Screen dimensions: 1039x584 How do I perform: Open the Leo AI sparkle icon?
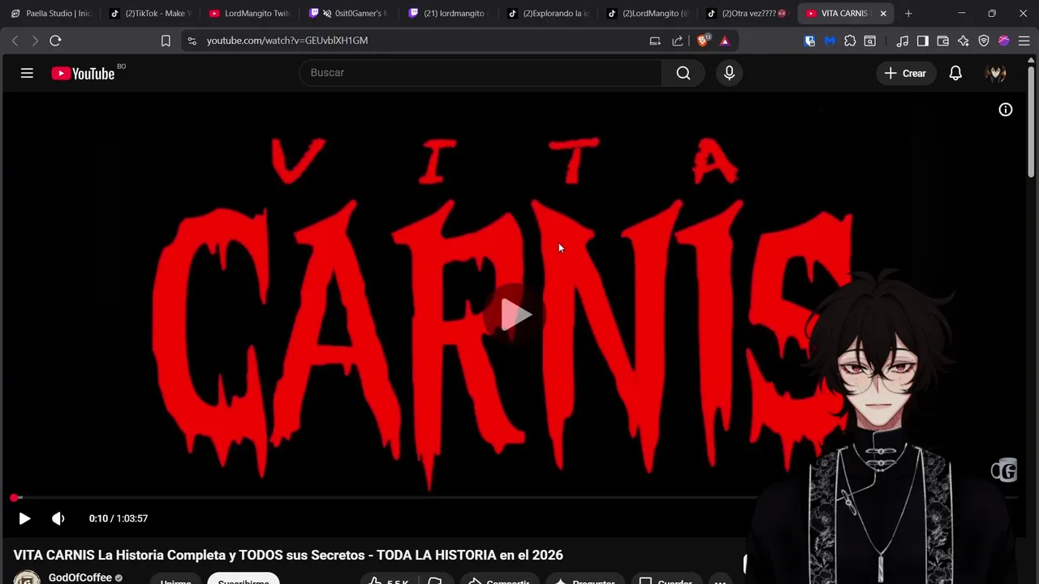(x=964, y=41)
